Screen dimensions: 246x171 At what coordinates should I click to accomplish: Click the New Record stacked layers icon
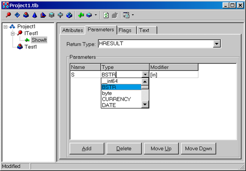tap(52, 15)
